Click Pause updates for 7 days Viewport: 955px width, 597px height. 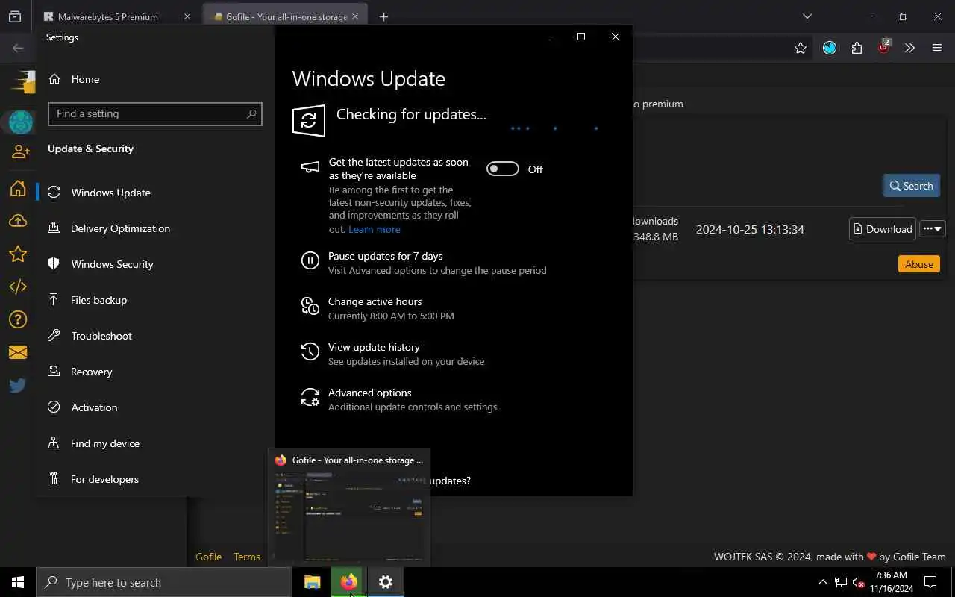point(385,256)
